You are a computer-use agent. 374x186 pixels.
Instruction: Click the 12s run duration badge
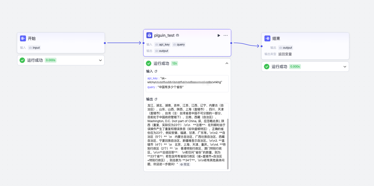pyautogui.click(x=174, y=63)
